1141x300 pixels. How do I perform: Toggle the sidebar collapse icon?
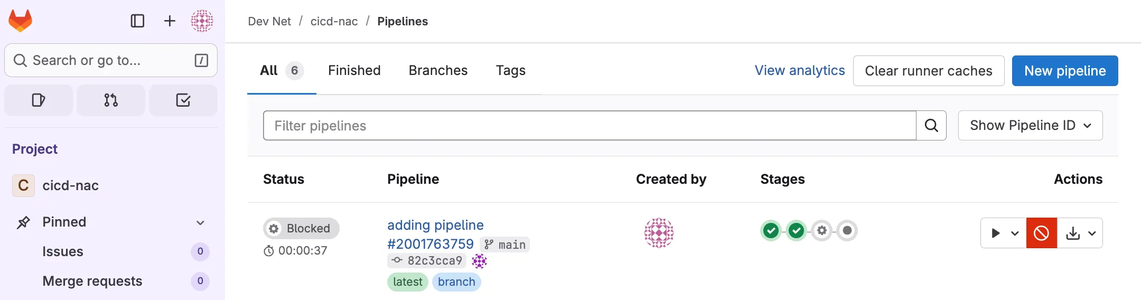coord(137,21)
